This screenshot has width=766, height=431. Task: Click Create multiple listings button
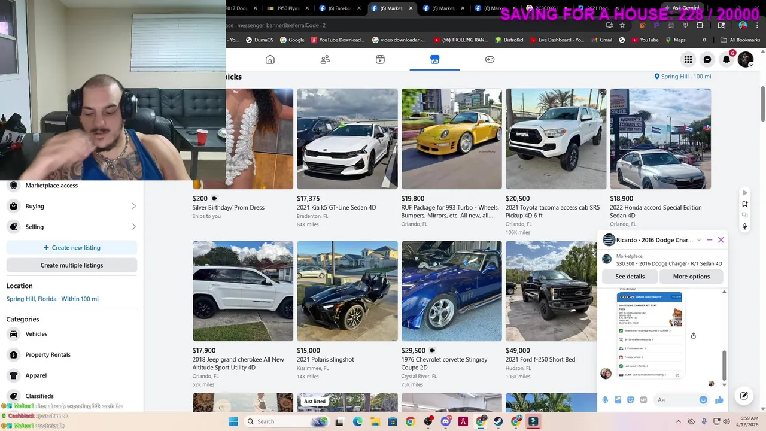72,265
